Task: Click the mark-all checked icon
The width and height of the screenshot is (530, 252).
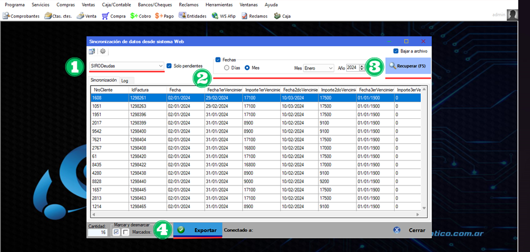Action: 117,232
